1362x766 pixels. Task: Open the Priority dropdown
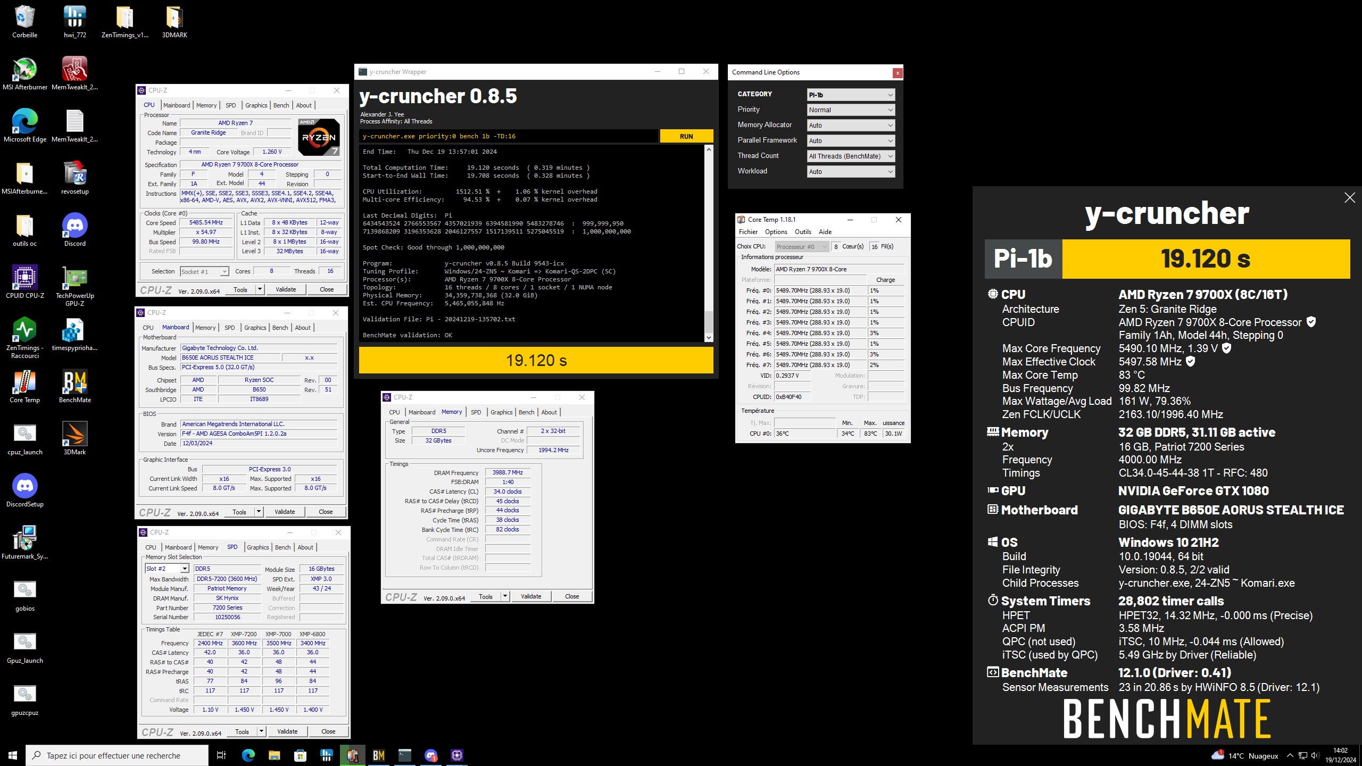pyautogui.click(x=851, y=110)
